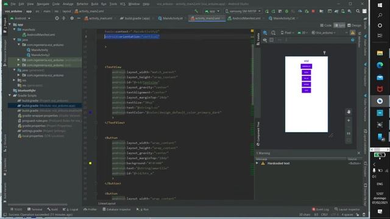
Task: Collapse the app module tree node
Action: [x=10, y=24]
